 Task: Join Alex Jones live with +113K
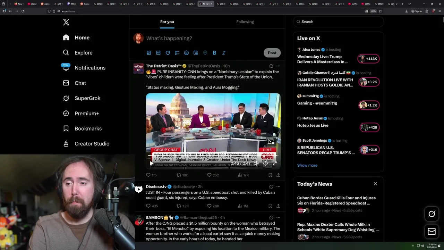click(x=369, y=59)
